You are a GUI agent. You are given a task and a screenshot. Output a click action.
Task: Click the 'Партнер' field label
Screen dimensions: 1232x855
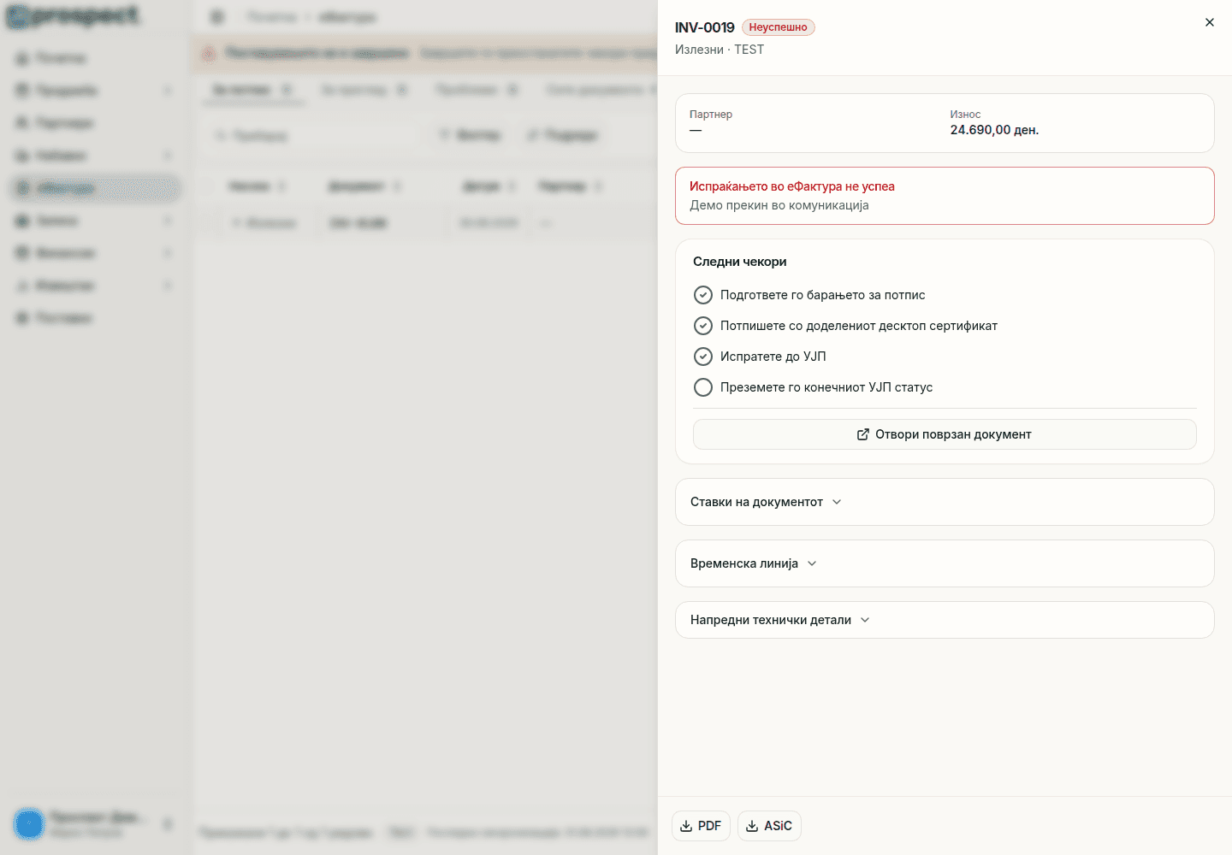click(x=711, y=115)
